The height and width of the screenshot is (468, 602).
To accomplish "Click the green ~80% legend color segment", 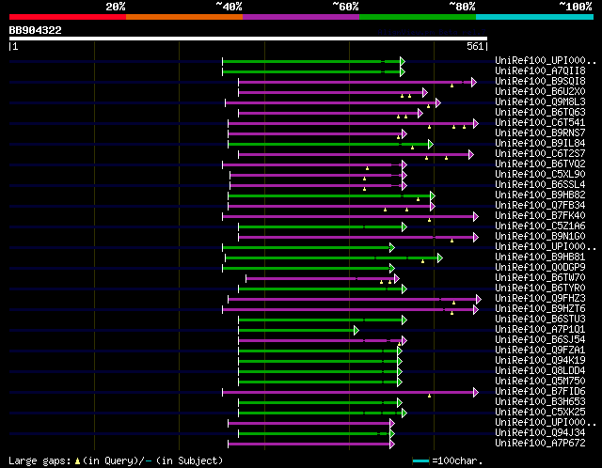I will (418, 17).
